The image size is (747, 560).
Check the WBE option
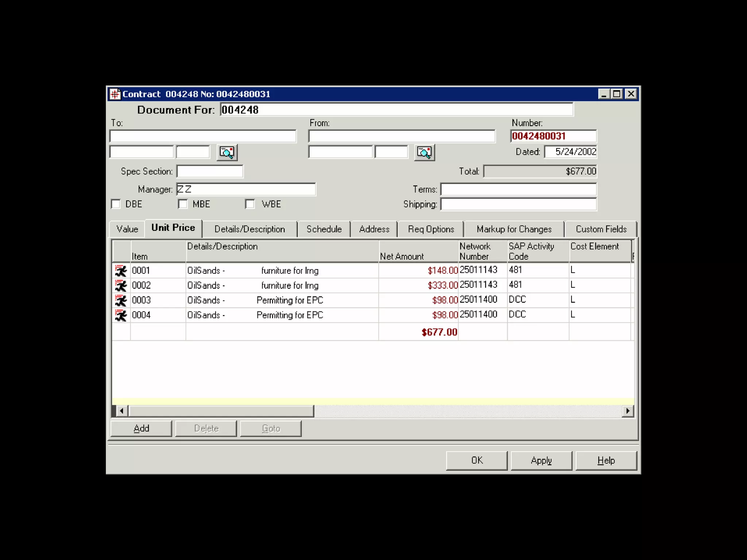tap(250, 204)
